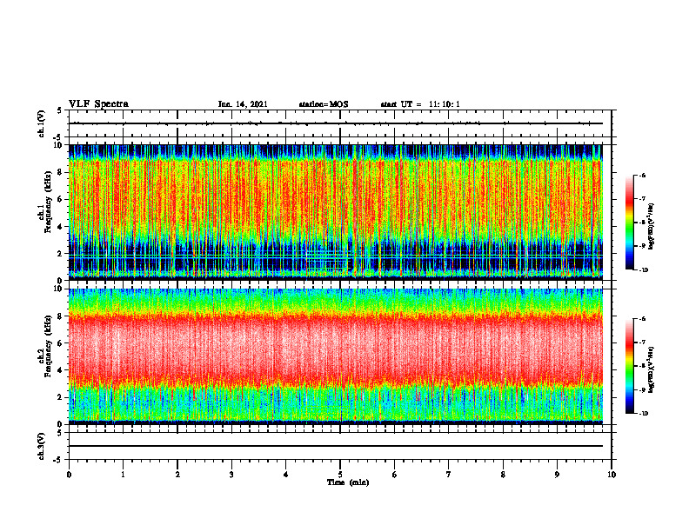
Task: Click the "VLF Spectra" title text
Action: point(98,104)
